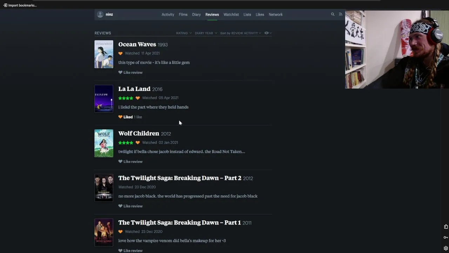Image resolution: width=449 pixels, height=253 pixels.
Task: Open the Ocean Waves film title
Action: coord(137,44)
